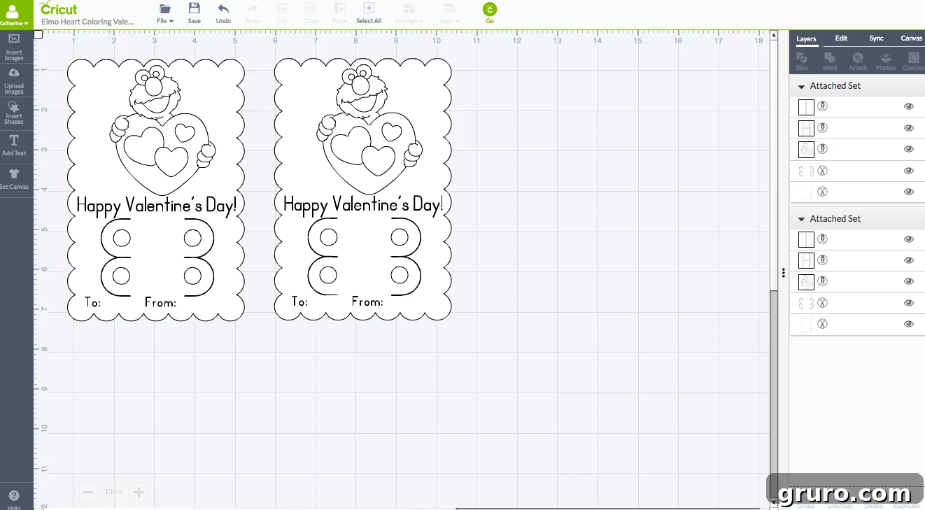Click the Paste toolbar icon
The height and width of the screenshot is (510, 925).
[339, 13]
